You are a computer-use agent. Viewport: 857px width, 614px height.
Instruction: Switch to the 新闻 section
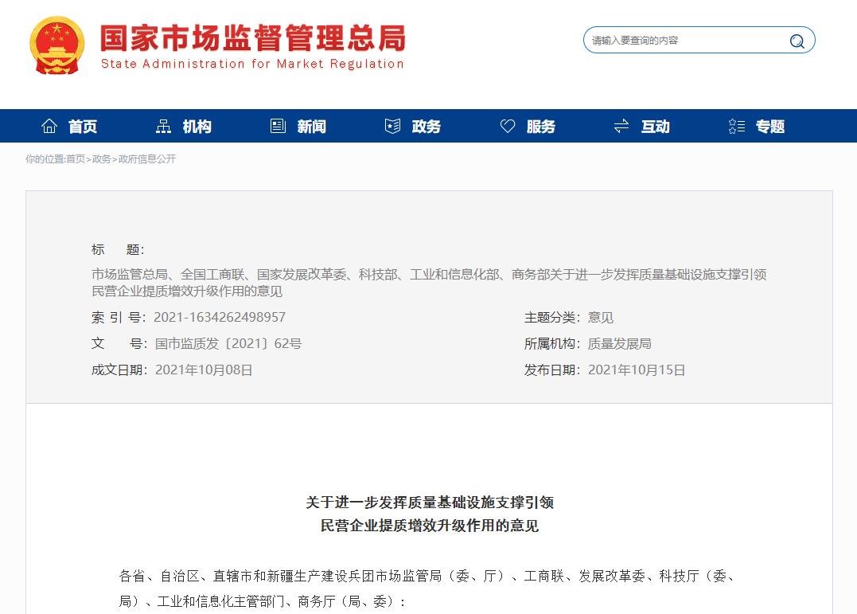(310, 125)
